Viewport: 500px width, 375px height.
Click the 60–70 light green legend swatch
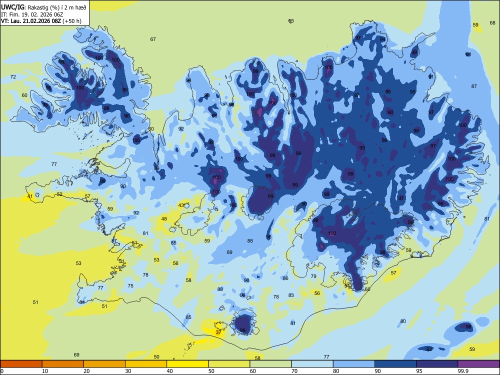point(270,364)
